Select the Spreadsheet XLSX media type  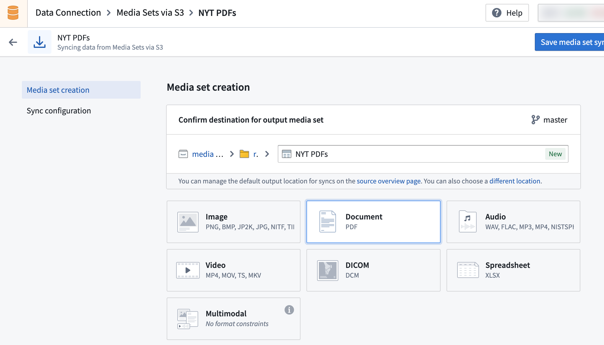(513, 270)
